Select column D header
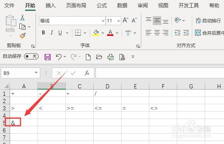This screenshot has width=224, height=144. pyautogui.click(x=108, y=86)
